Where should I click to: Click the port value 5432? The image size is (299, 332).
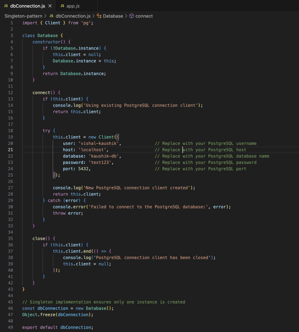(x=83, y=169)
